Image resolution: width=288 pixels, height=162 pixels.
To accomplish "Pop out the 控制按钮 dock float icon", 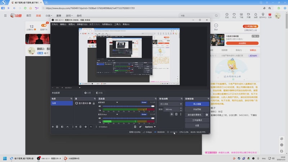I will tap(208, 99).
